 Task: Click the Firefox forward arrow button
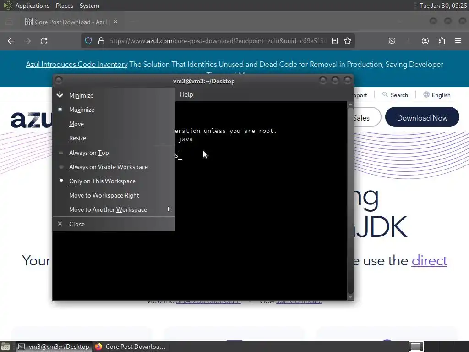[27, 41]
